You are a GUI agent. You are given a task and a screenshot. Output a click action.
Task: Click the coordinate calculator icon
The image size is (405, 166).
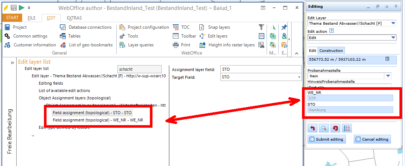tap(387, 59)
